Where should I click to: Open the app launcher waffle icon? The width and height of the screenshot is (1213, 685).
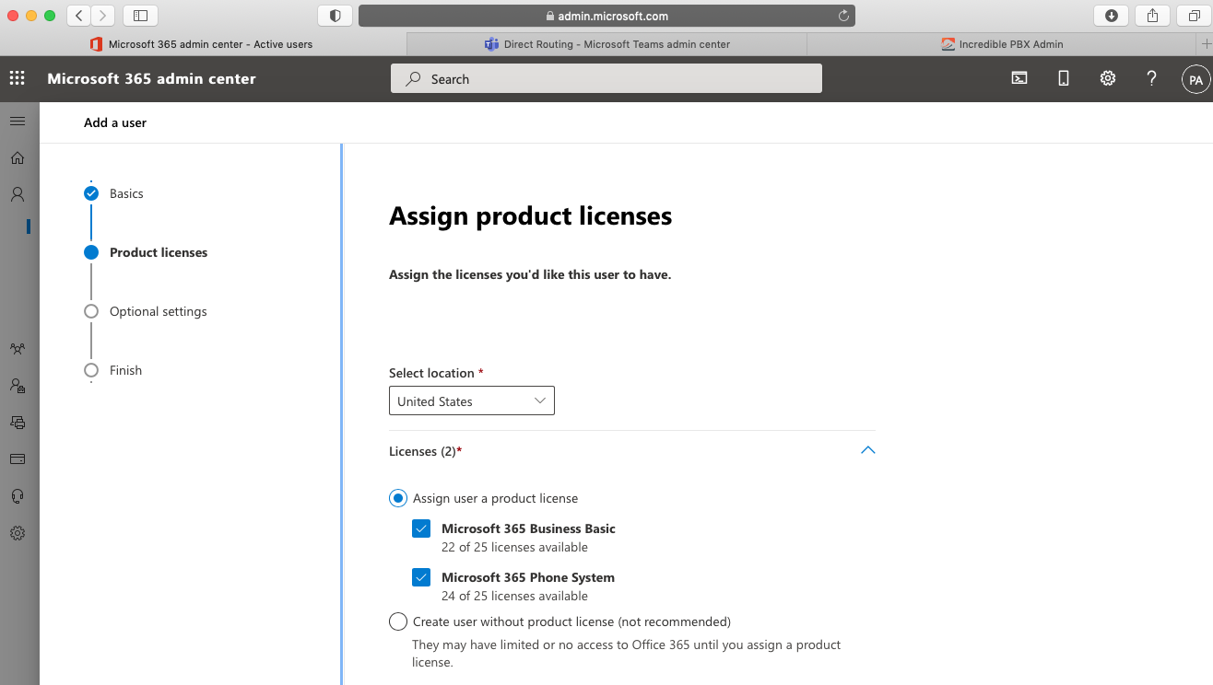click(18, 79)
